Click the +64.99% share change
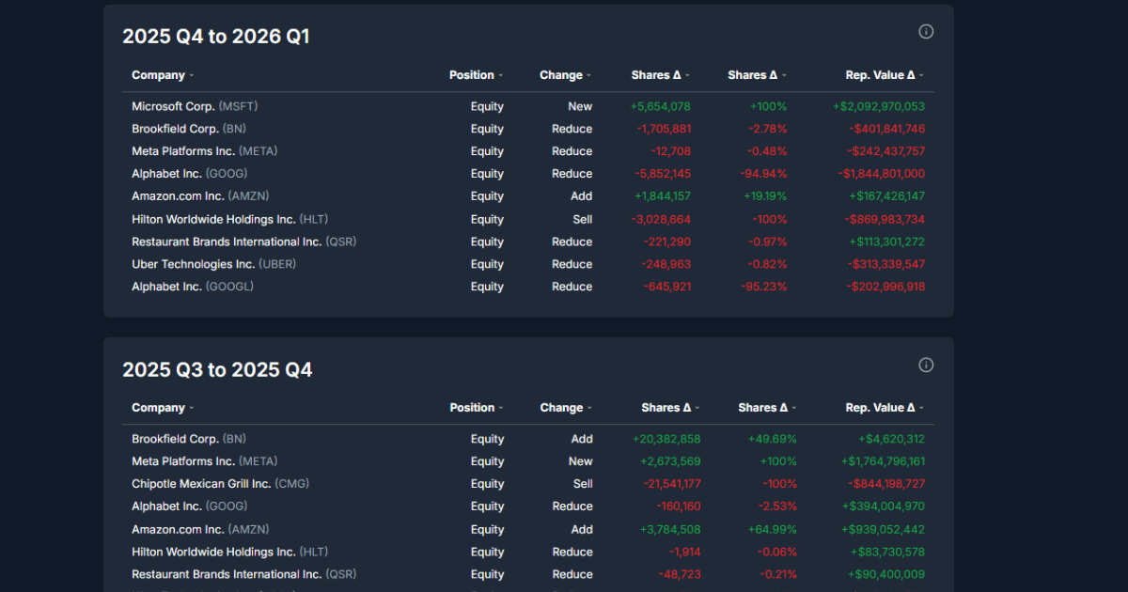The height and width of the screenshot is (592, 1128). point(773,529)
